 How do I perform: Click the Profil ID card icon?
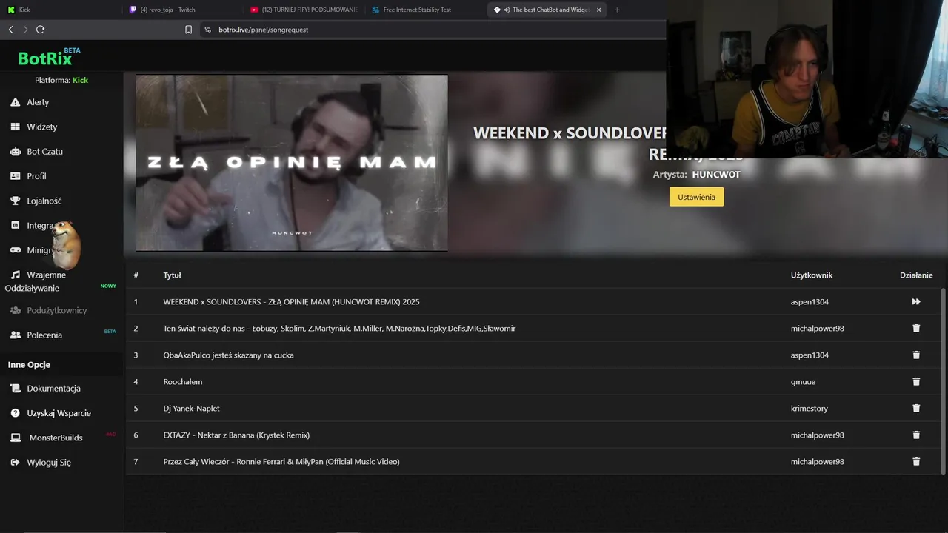(15, 176)
